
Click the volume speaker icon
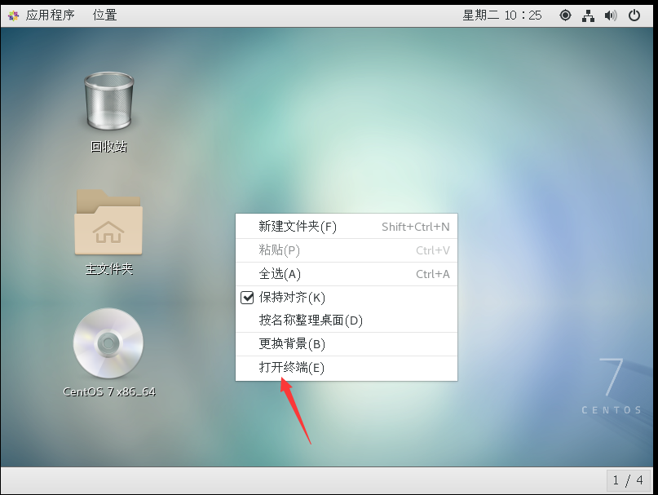611,15
